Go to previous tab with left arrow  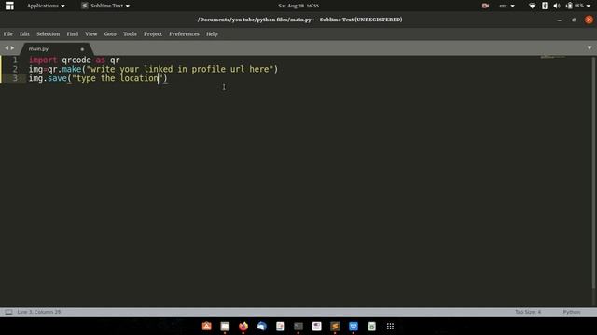[7, 48]
